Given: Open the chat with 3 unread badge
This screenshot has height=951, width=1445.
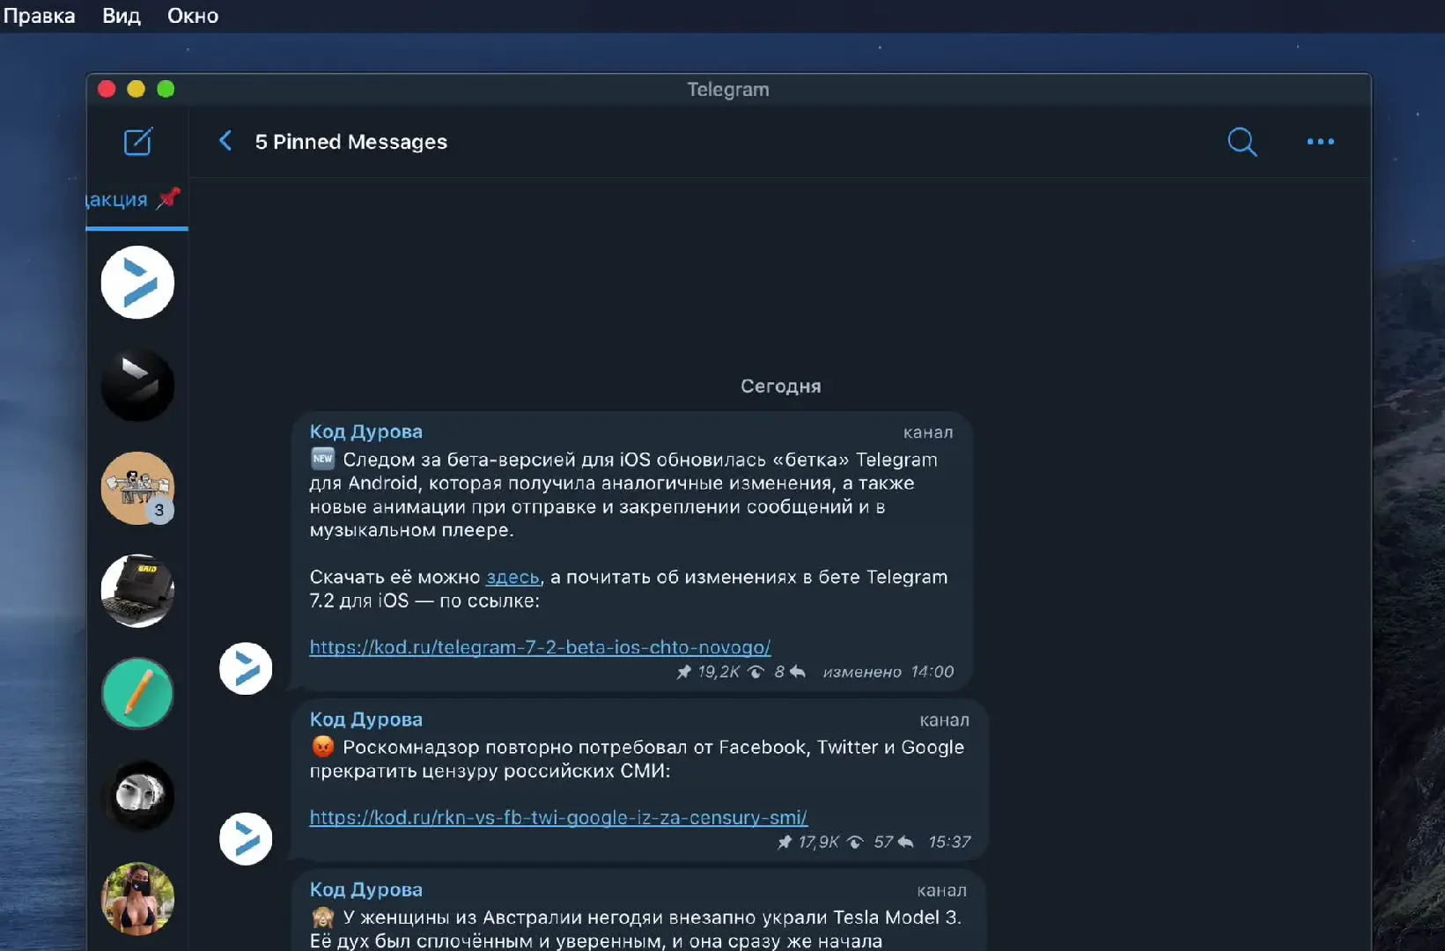Looking at the screenshot, I should pyautogui.click(x=137, y=488).
